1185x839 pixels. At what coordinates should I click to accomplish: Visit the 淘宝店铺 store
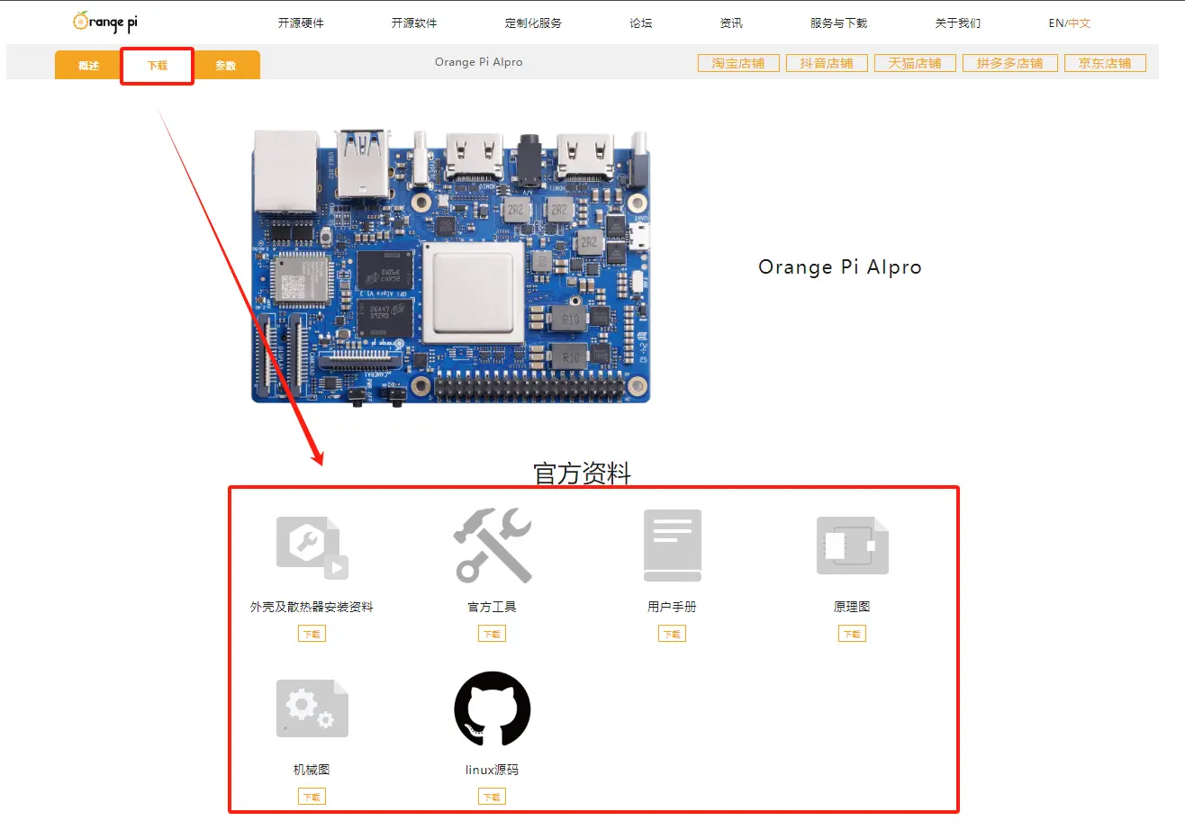click(738, 63)
